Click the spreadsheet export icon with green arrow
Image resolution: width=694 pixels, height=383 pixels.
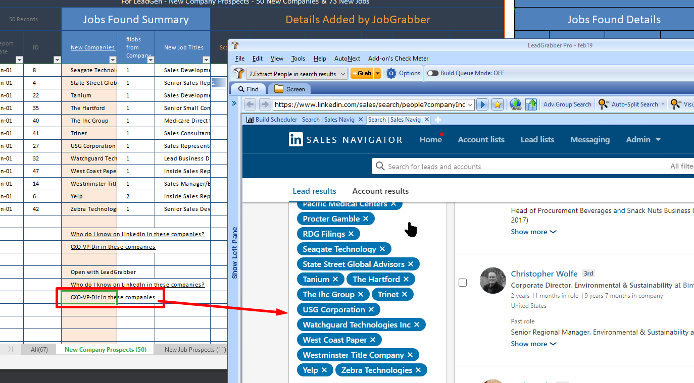click(530, 104)
